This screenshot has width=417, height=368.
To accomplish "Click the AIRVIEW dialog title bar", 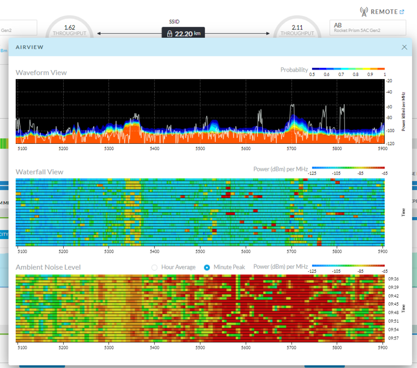I will coord(196,47).
